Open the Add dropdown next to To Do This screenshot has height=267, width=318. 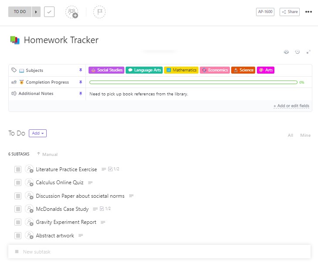pyautogui.click(x=38, y=133)
